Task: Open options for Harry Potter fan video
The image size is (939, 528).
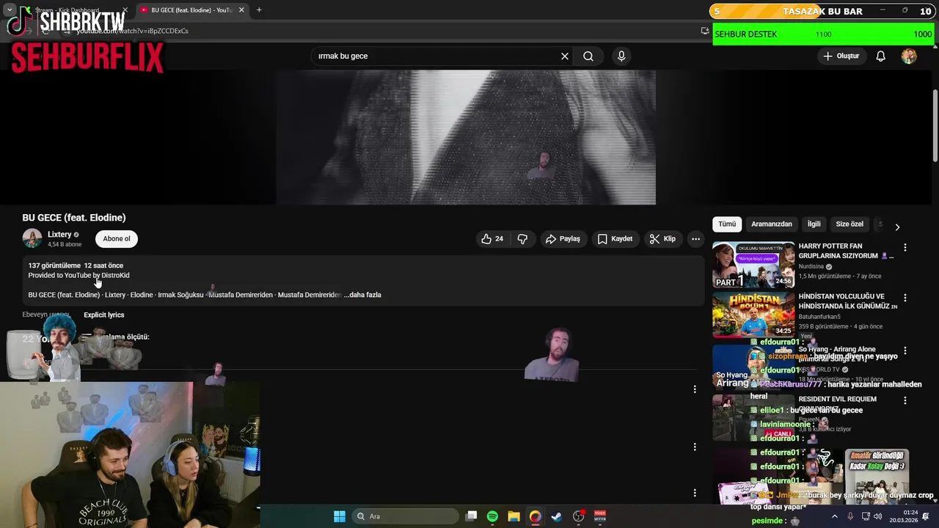Action: [905, 248]
